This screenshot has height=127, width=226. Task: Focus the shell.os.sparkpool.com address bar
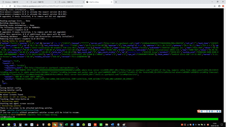click(x=50, y=6)
